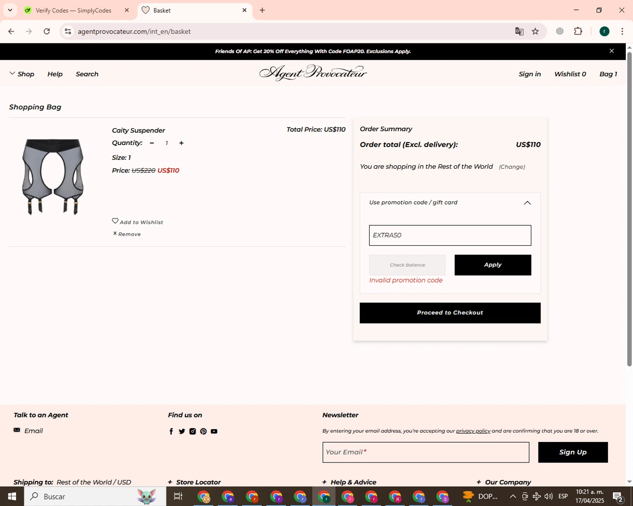Switch to the Verify Codes — SimplyCodes tab

73,10
